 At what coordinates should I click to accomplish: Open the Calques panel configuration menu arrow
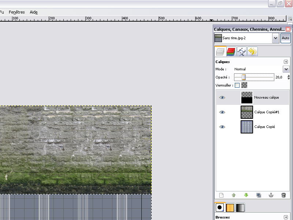[286, 62]
